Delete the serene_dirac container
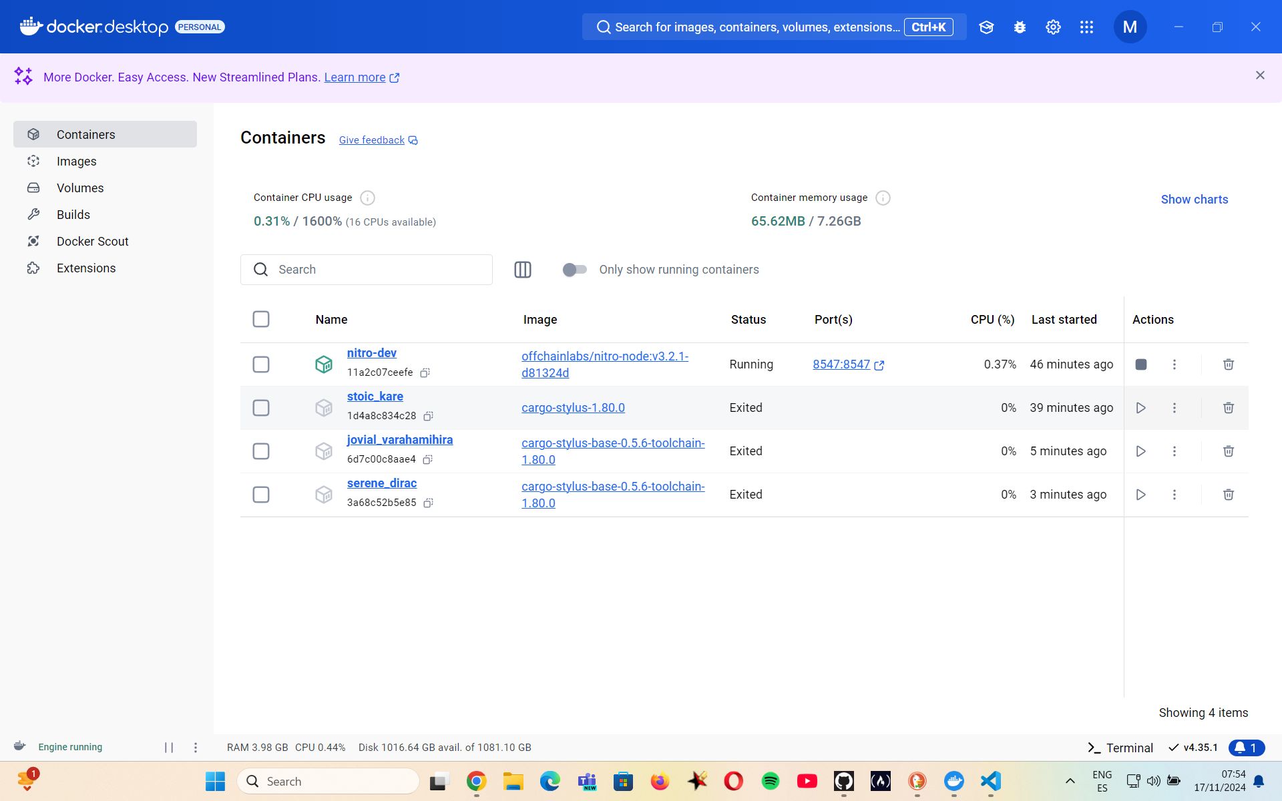The image size is (1282, 801). tap(1228, 495)
